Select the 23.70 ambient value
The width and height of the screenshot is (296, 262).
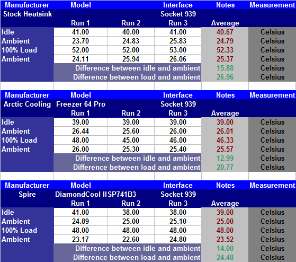click(x=80, y=41)
